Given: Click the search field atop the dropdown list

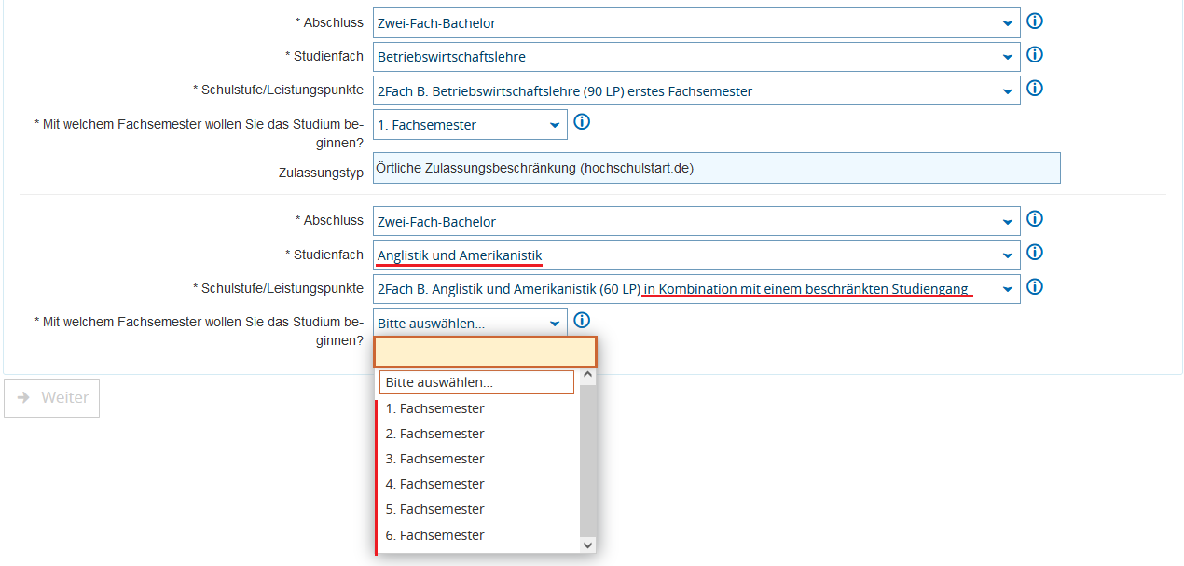Looking at the screenshot, I should [x=484, y=352].
